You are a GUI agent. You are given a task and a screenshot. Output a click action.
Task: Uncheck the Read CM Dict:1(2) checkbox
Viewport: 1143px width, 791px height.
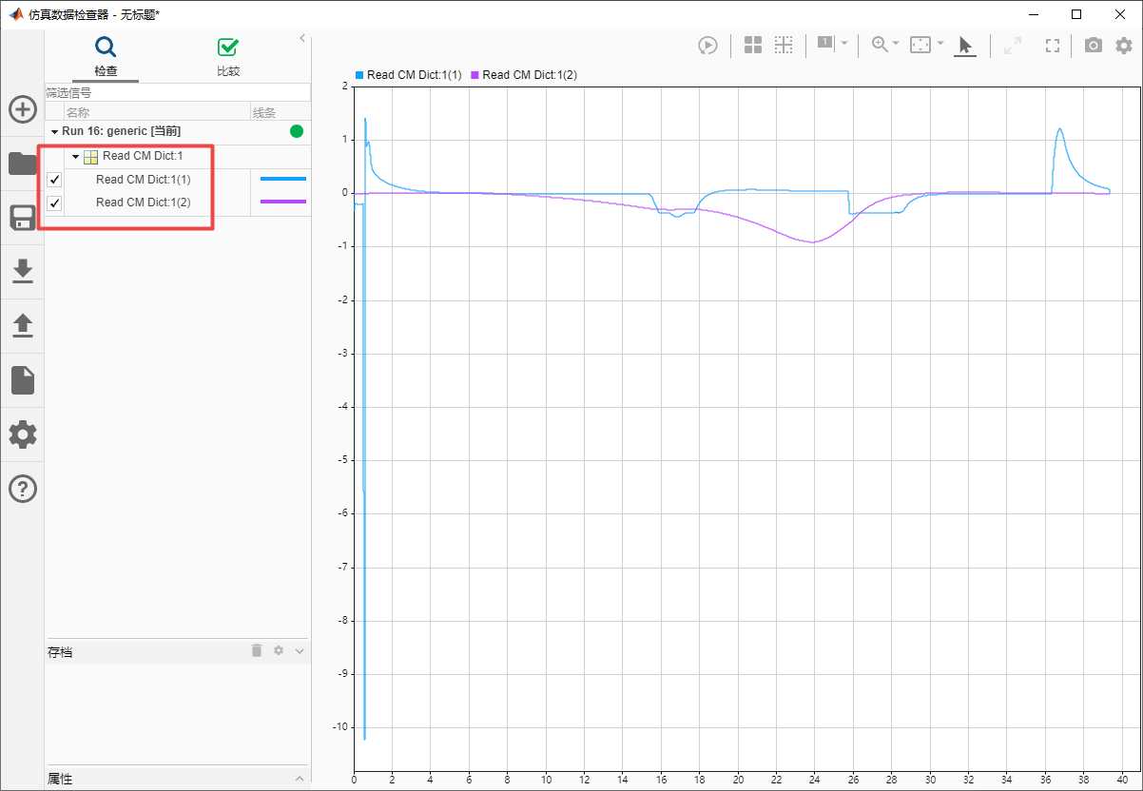(54, 203)
